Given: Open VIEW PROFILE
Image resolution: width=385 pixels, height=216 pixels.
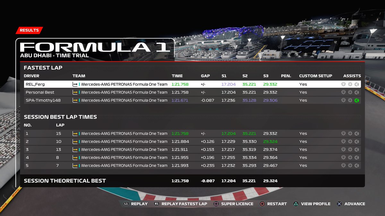Looking at the screenshot, I should pyautogui.click(x=316, y=204).
